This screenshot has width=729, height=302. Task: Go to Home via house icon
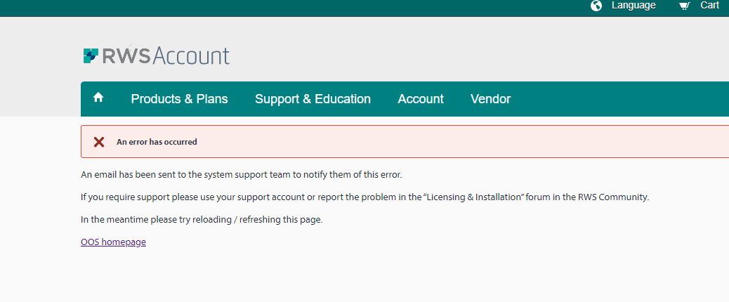[x=98, y=98]
